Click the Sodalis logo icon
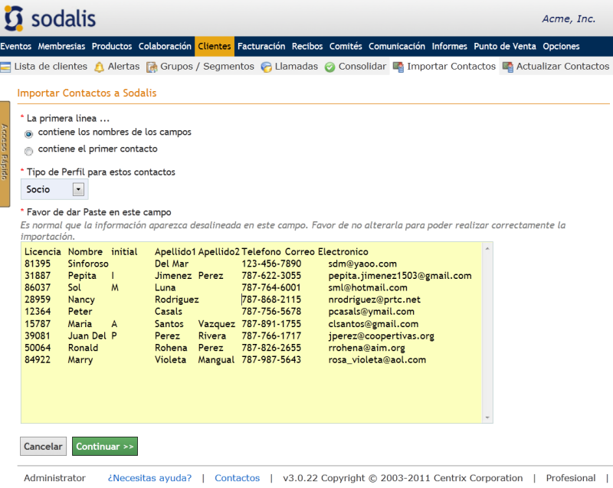The image size is (613, 488). [x=15, y=18]
